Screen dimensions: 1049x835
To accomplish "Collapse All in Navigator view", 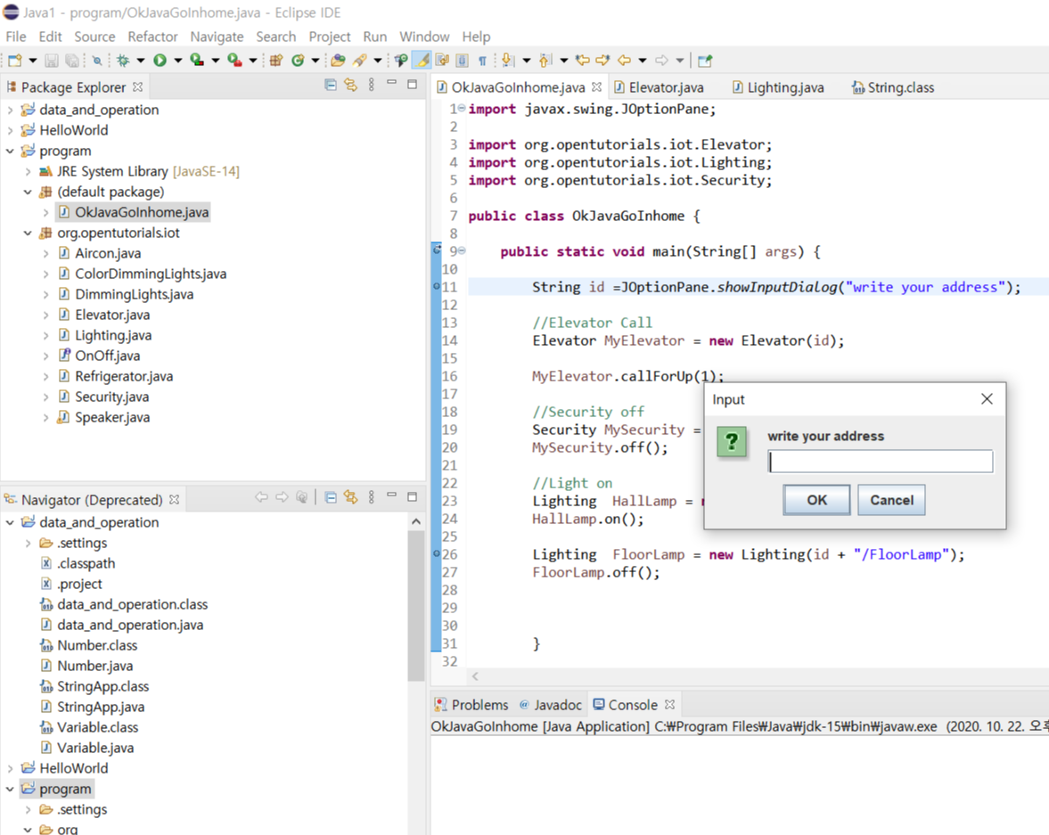I will point(331,497).
